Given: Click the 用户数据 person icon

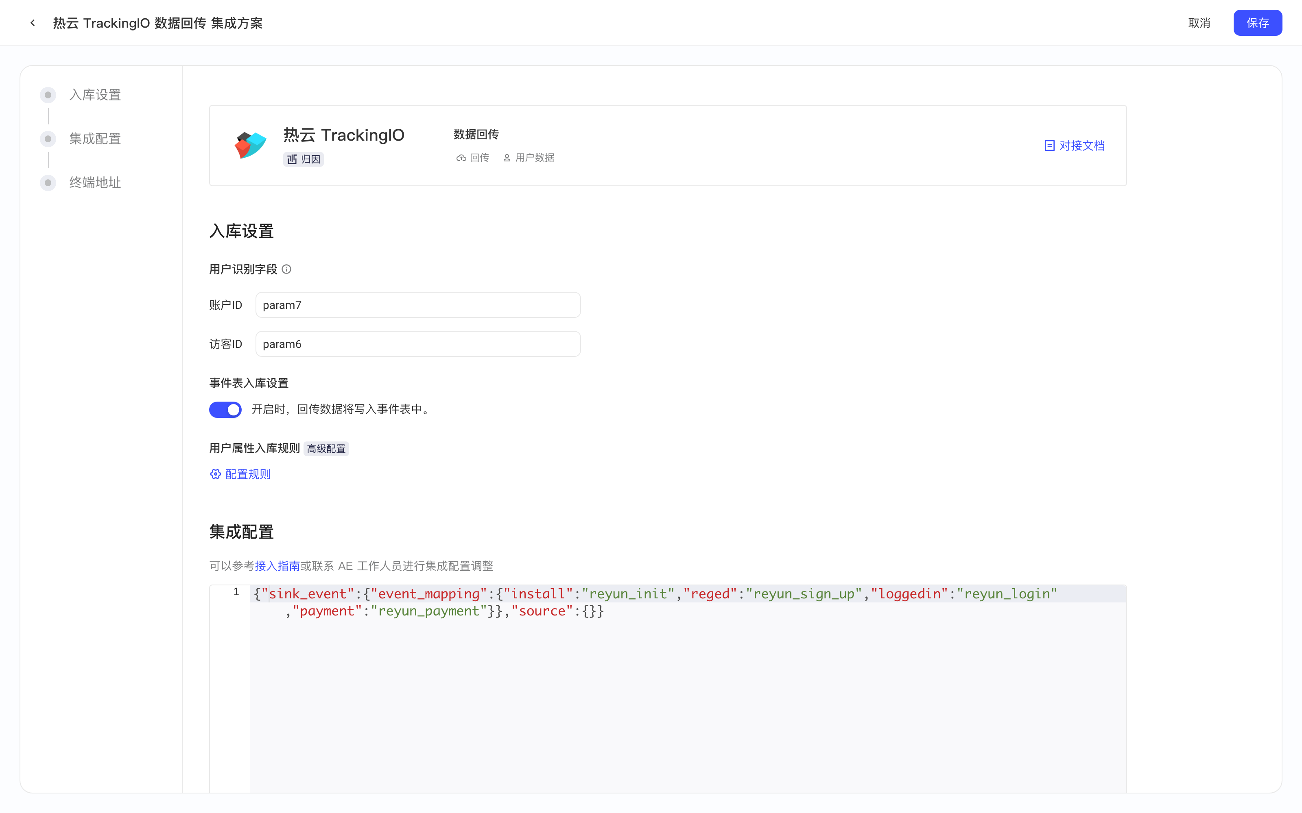Looking at the screenshot, I should point(507,158).
